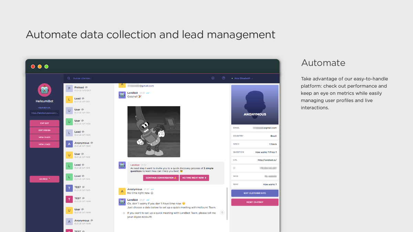Click the 'Buscar clientes' search field

83,78
